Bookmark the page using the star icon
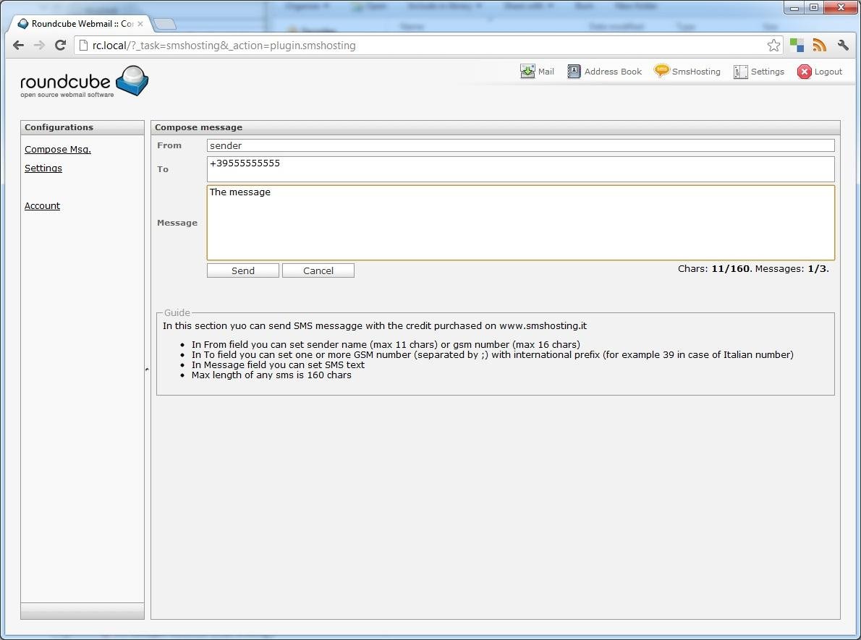 [773, 45]
